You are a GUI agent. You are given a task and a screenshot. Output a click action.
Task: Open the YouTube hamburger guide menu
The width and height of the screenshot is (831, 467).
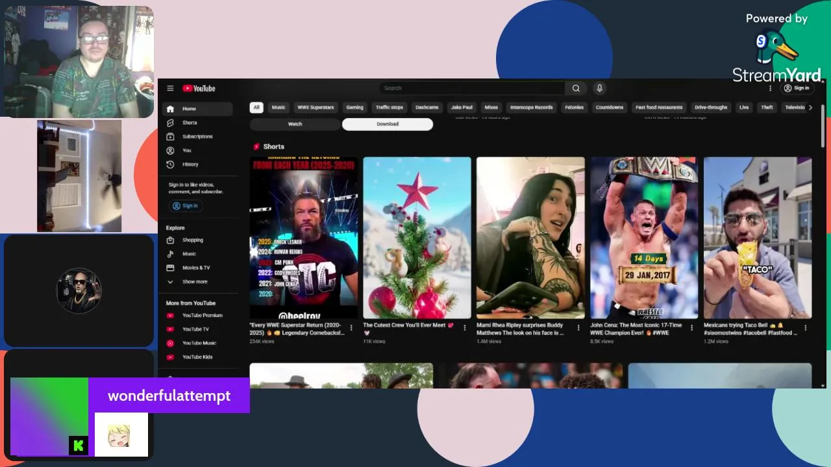(170, 88)
